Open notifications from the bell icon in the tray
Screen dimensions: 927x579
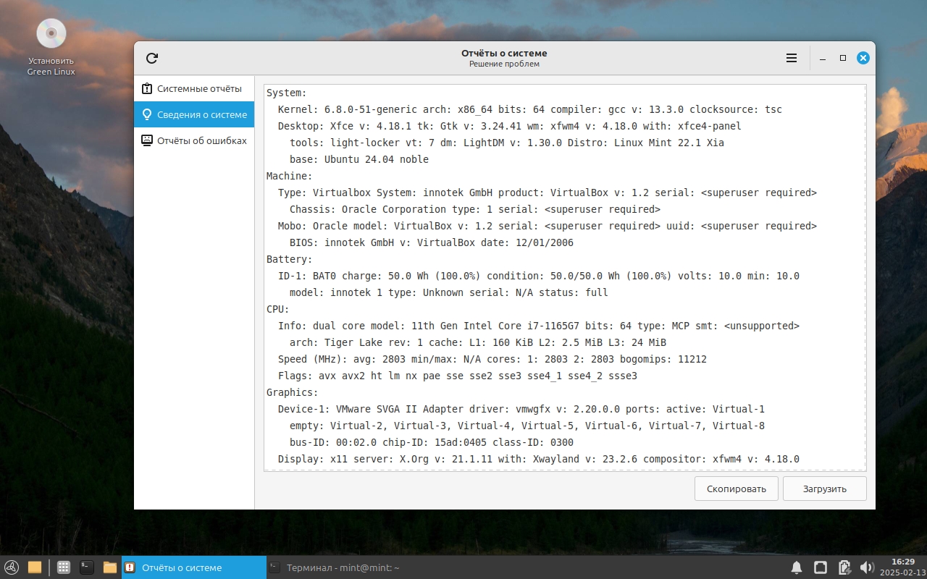click(796, 567)
